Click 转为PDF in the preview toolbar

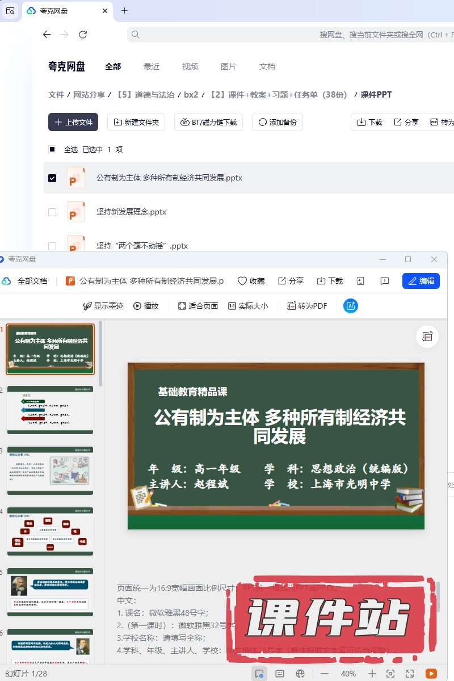307,306
